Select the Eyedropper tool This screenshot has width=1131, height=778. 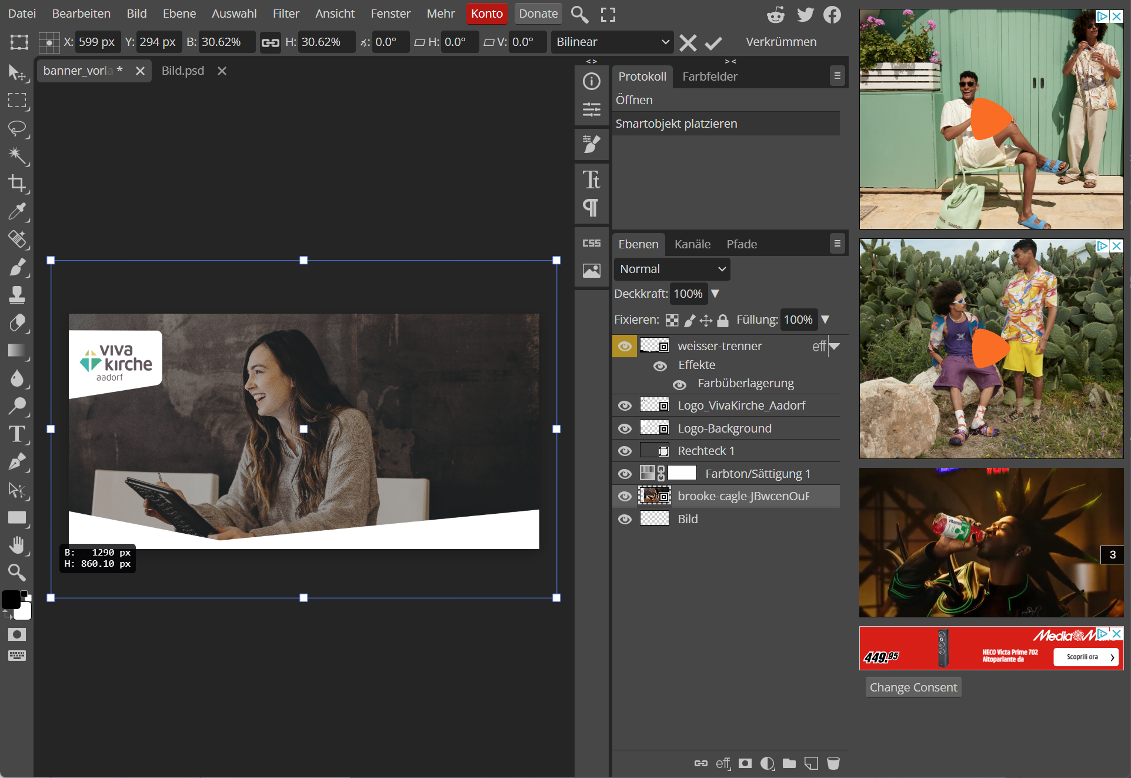click(x=17, y=211)
